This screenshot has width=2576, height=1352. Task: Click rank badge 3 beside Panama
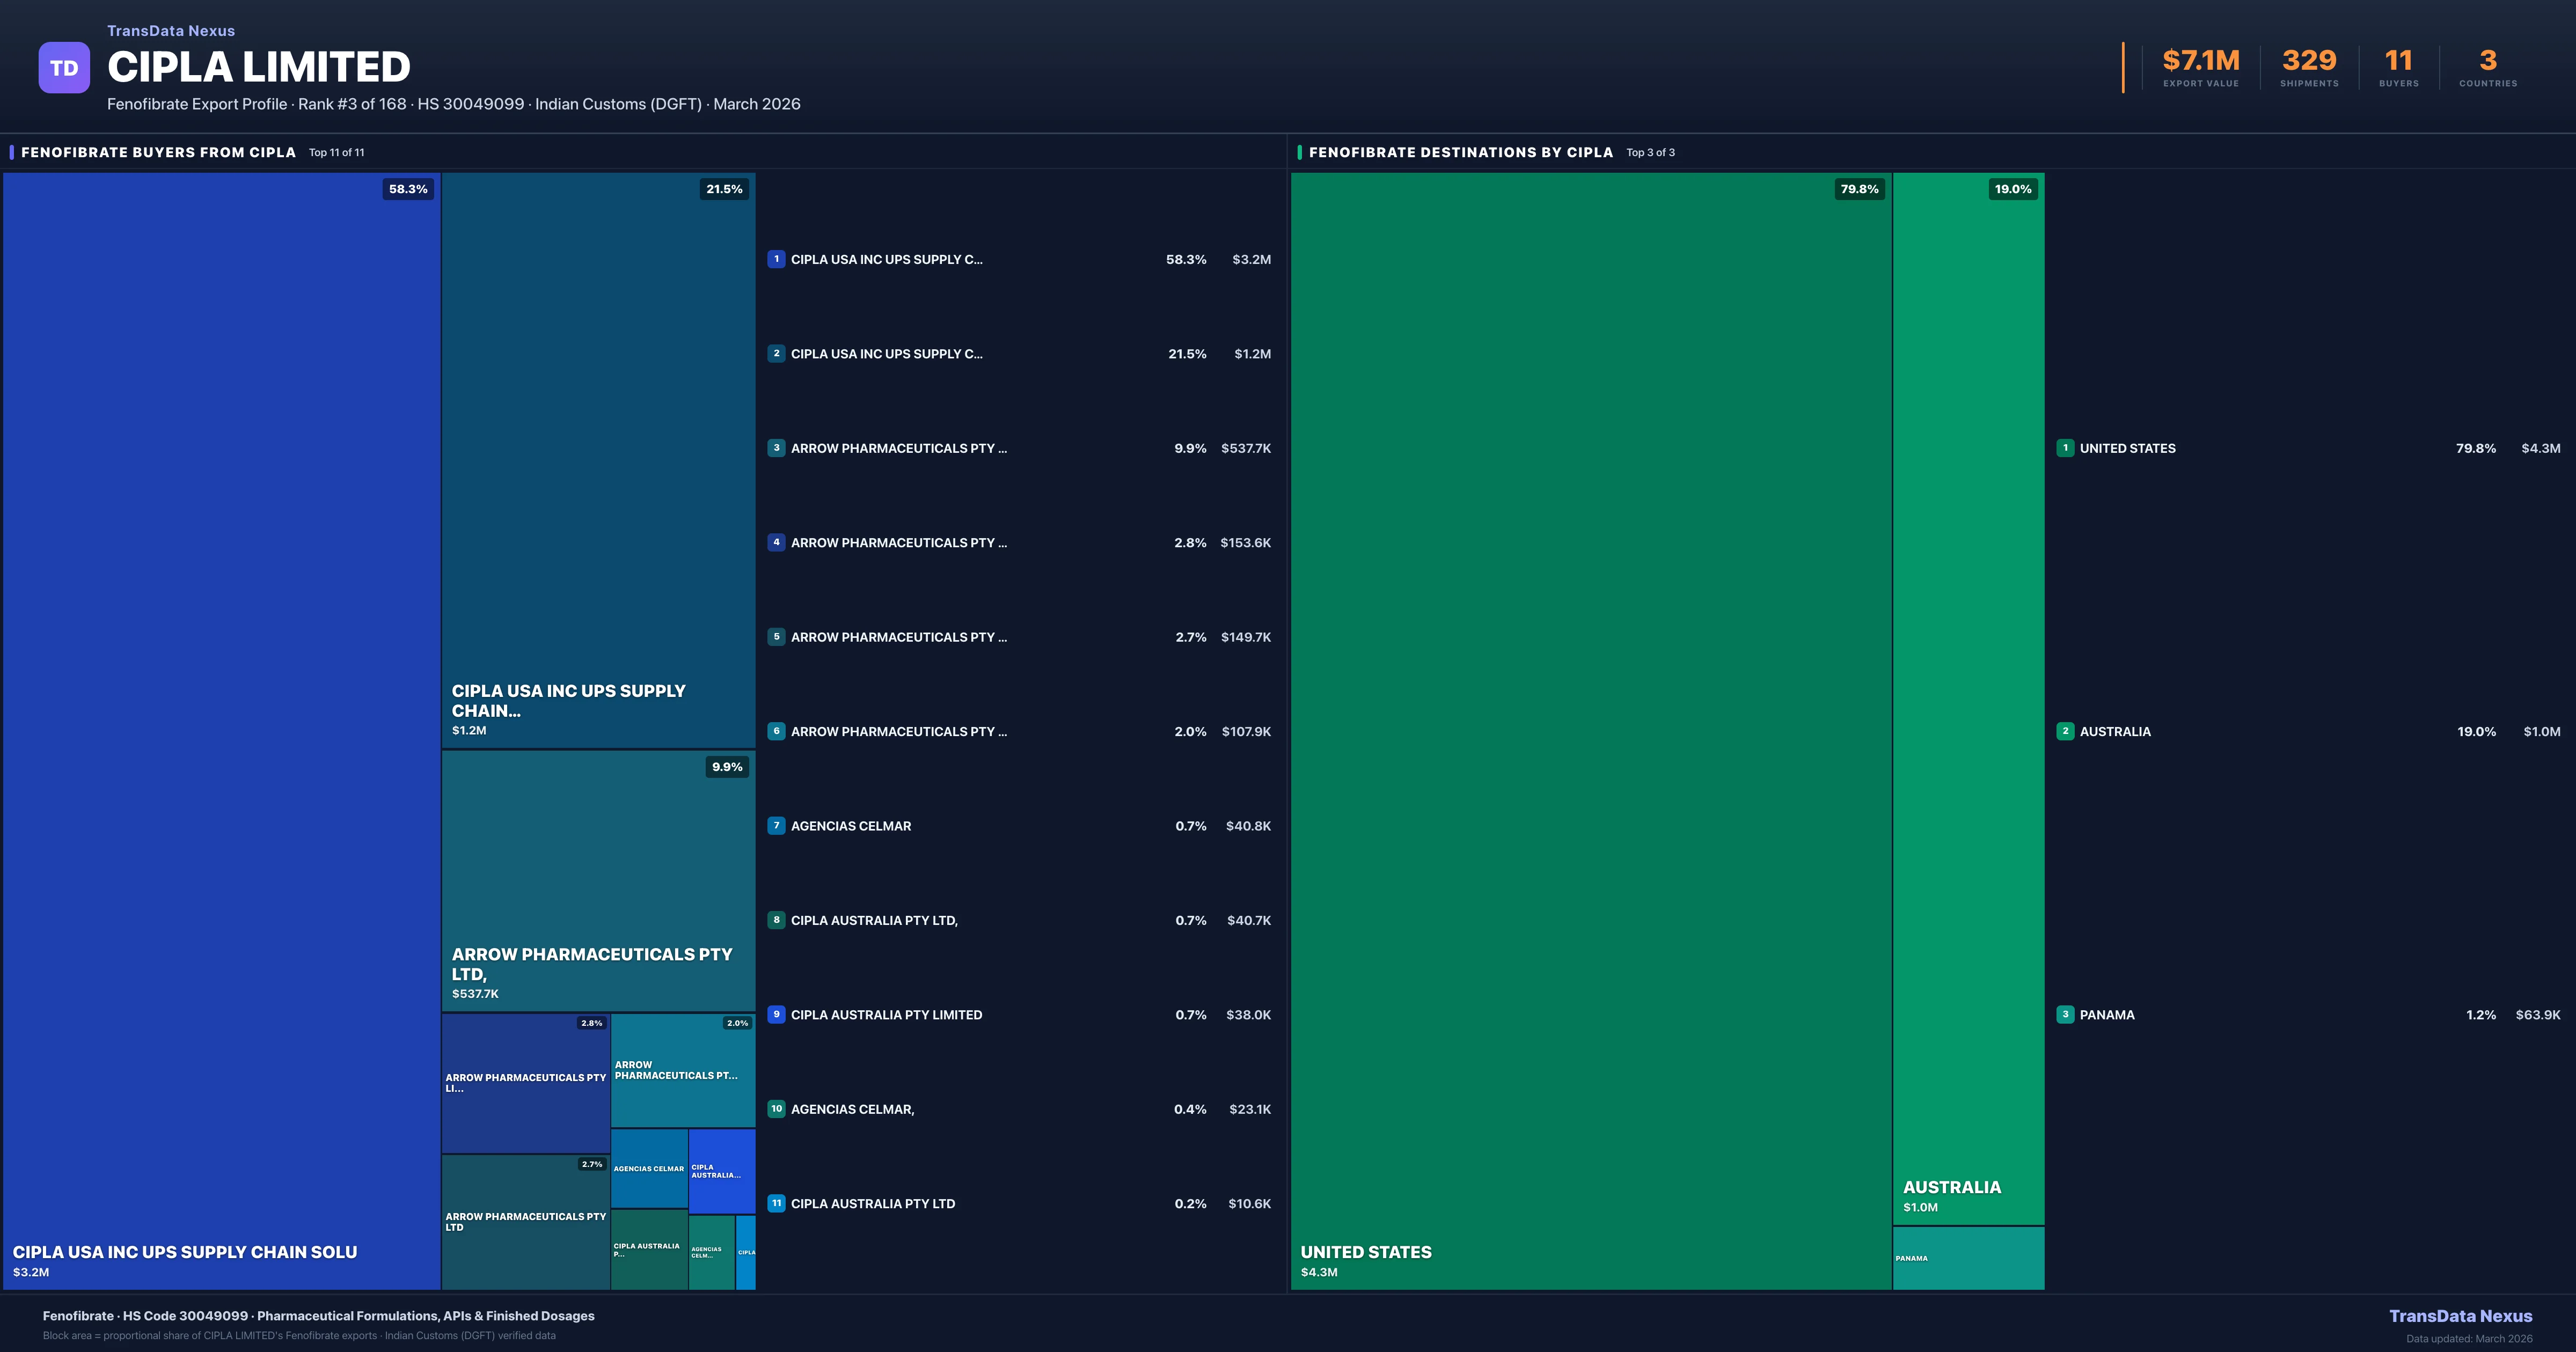2065,1015
